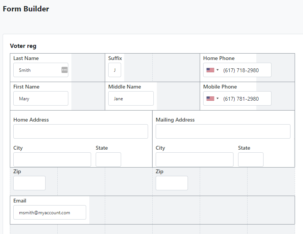The height and width of the screenshot is (234, 303).
Task: Click the Email input msmith@myaccount.com
Action: click(50, 212)
